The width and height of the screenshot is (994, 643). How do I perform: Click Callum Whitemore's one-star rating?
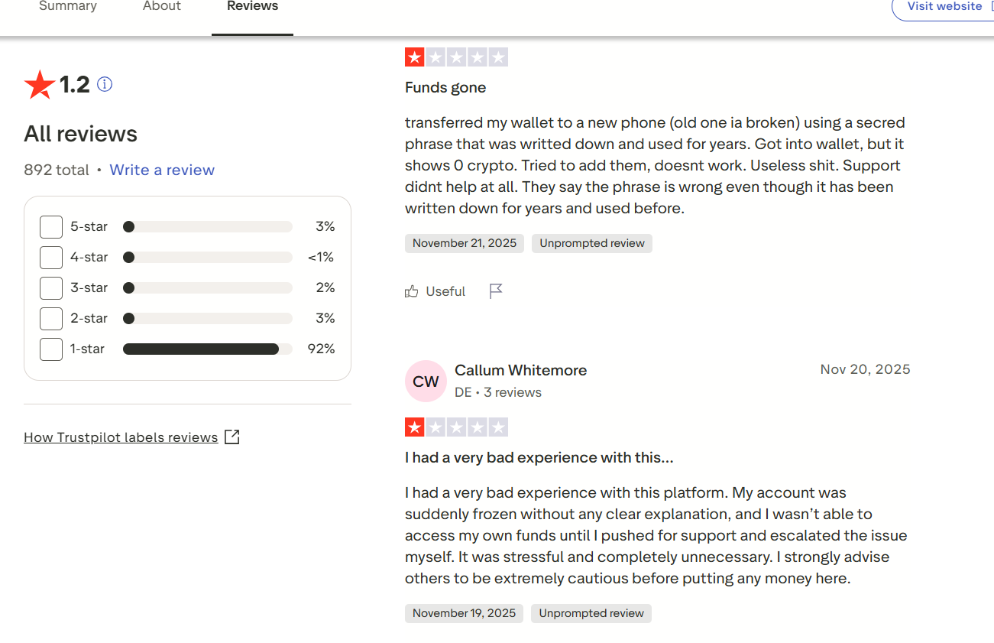tap(456, 427)
